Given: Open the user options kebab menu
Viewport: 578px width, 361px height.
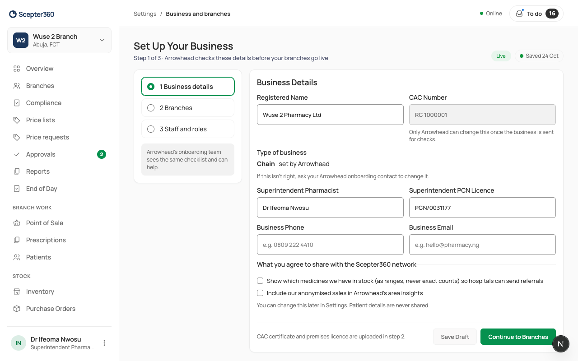Looking at the screenshot, I should point(104,343).
